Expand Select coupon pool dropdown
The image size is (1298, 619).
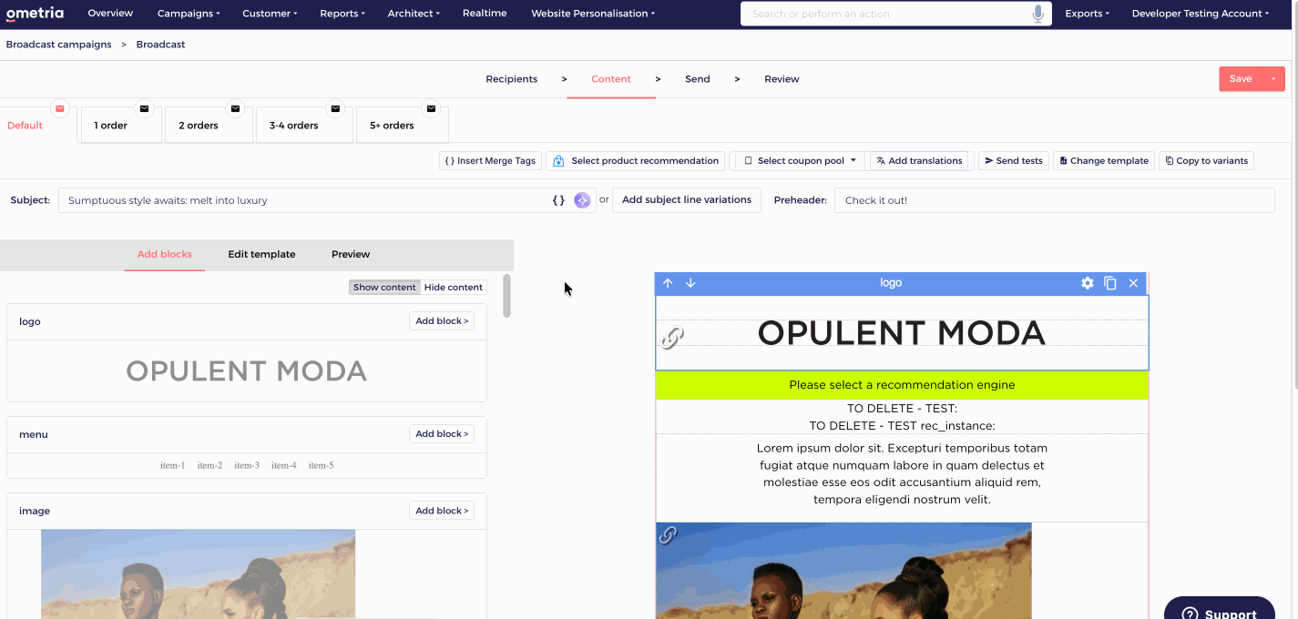click(801, 161)
